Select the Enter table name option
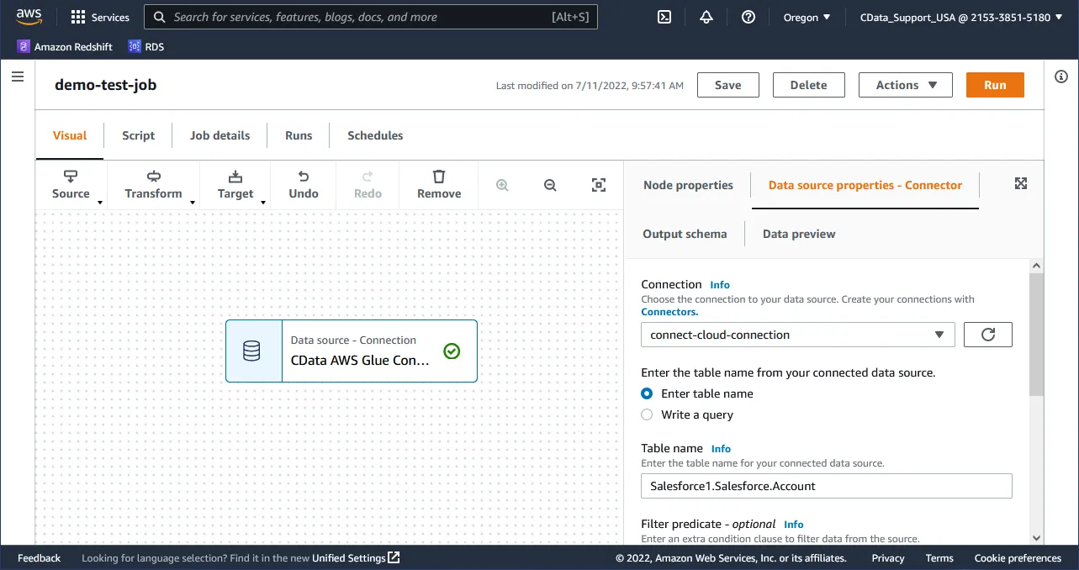 pos(646,393)
